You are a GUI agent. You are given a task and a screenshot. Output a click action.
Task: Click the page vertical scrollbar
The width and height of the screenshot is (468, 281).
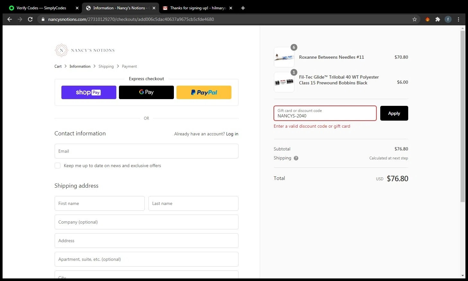[x=463, y=116]
